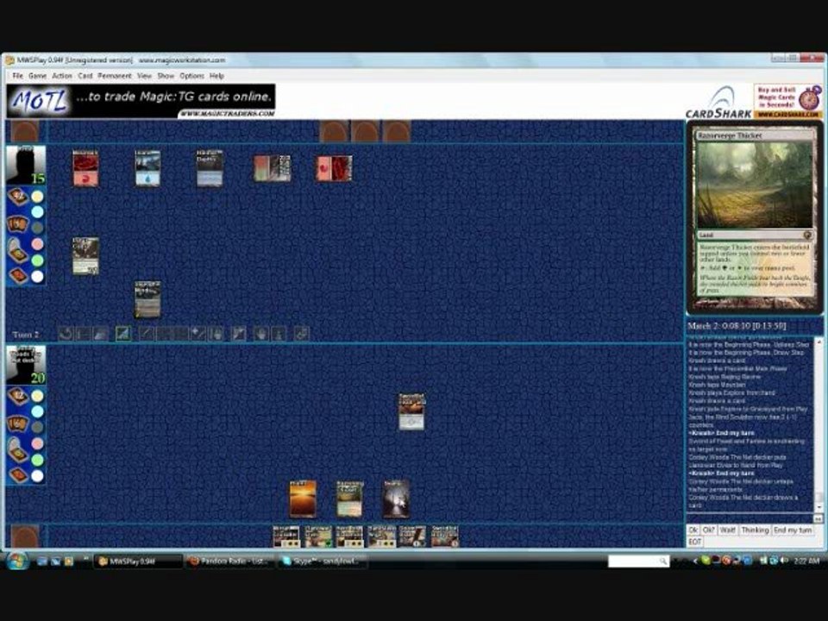The height and width of the screenshot is (621, 828).
Task: Select your Razorverge Thicket land card
Action: pyautogui.click(x=349, y=499)
